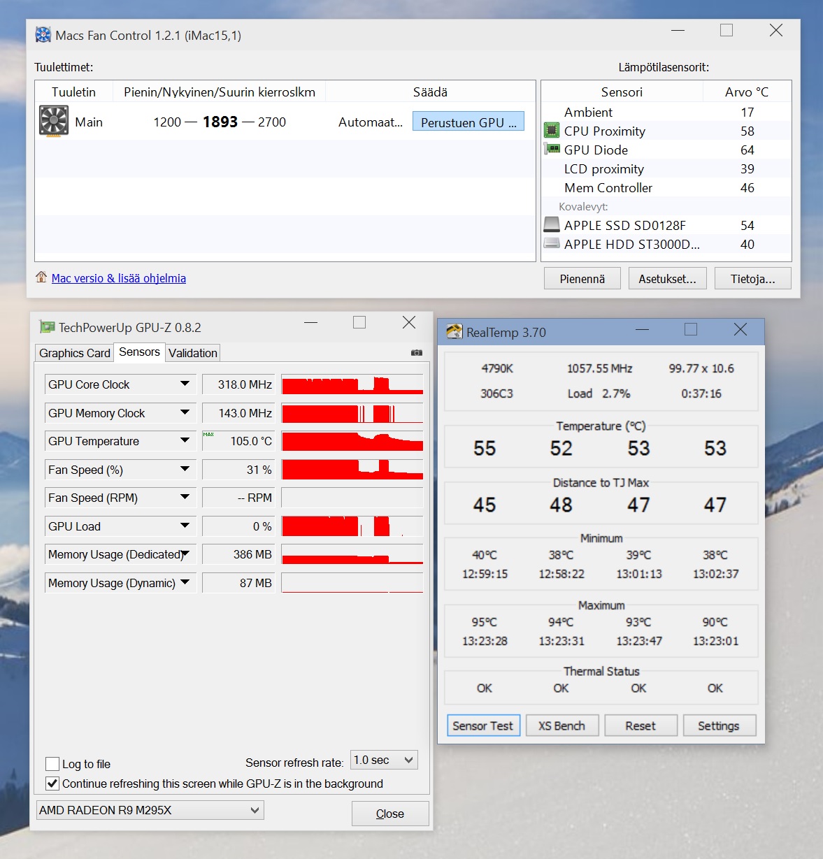Viewport: 823px width, 859px height.
Task: Click the 1057.55 MHz clock reading
Action: 599,368
